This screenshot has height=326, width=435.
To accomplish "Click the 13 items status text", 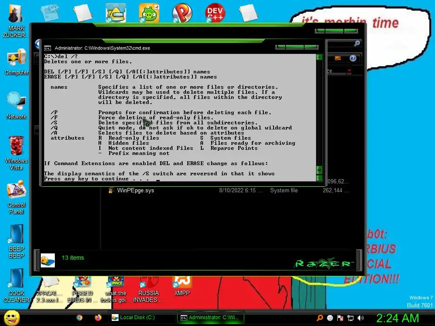I will [73, 258].
